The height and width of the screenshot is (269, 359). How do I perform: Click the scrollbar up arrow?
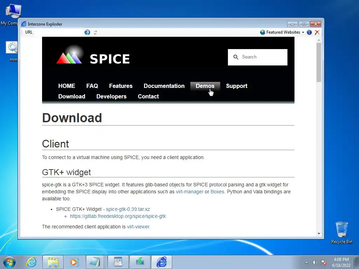click(x=319, y=40)
